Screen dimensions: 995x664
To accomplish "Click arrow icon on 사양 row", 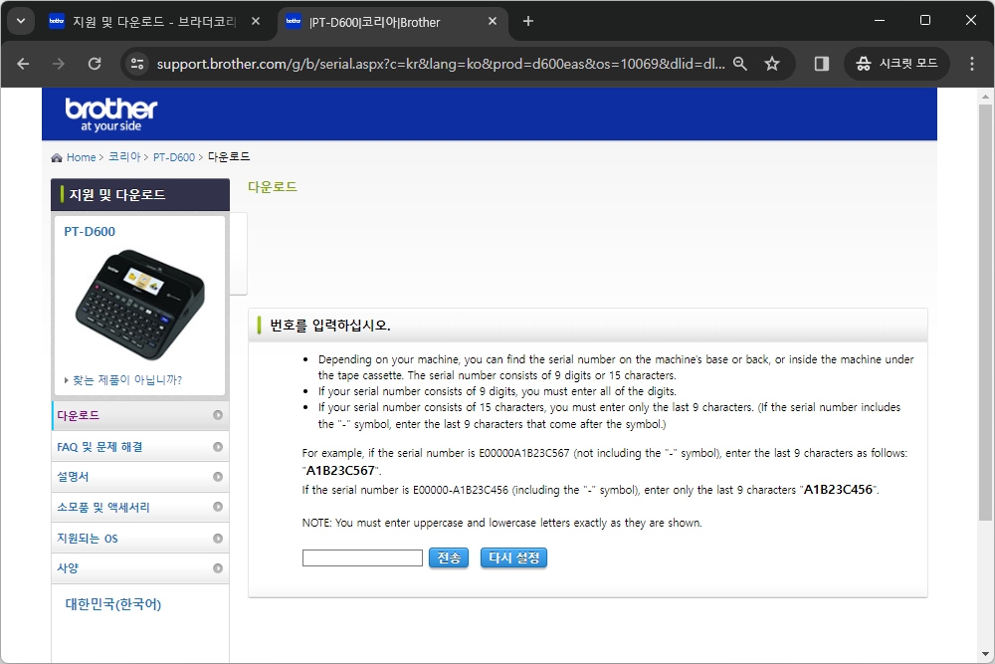I will [x=218, y=568].
